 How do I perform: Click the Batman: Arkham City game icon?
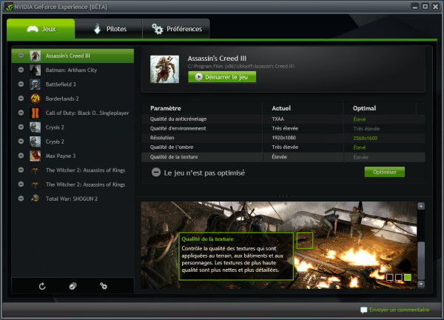35,70
